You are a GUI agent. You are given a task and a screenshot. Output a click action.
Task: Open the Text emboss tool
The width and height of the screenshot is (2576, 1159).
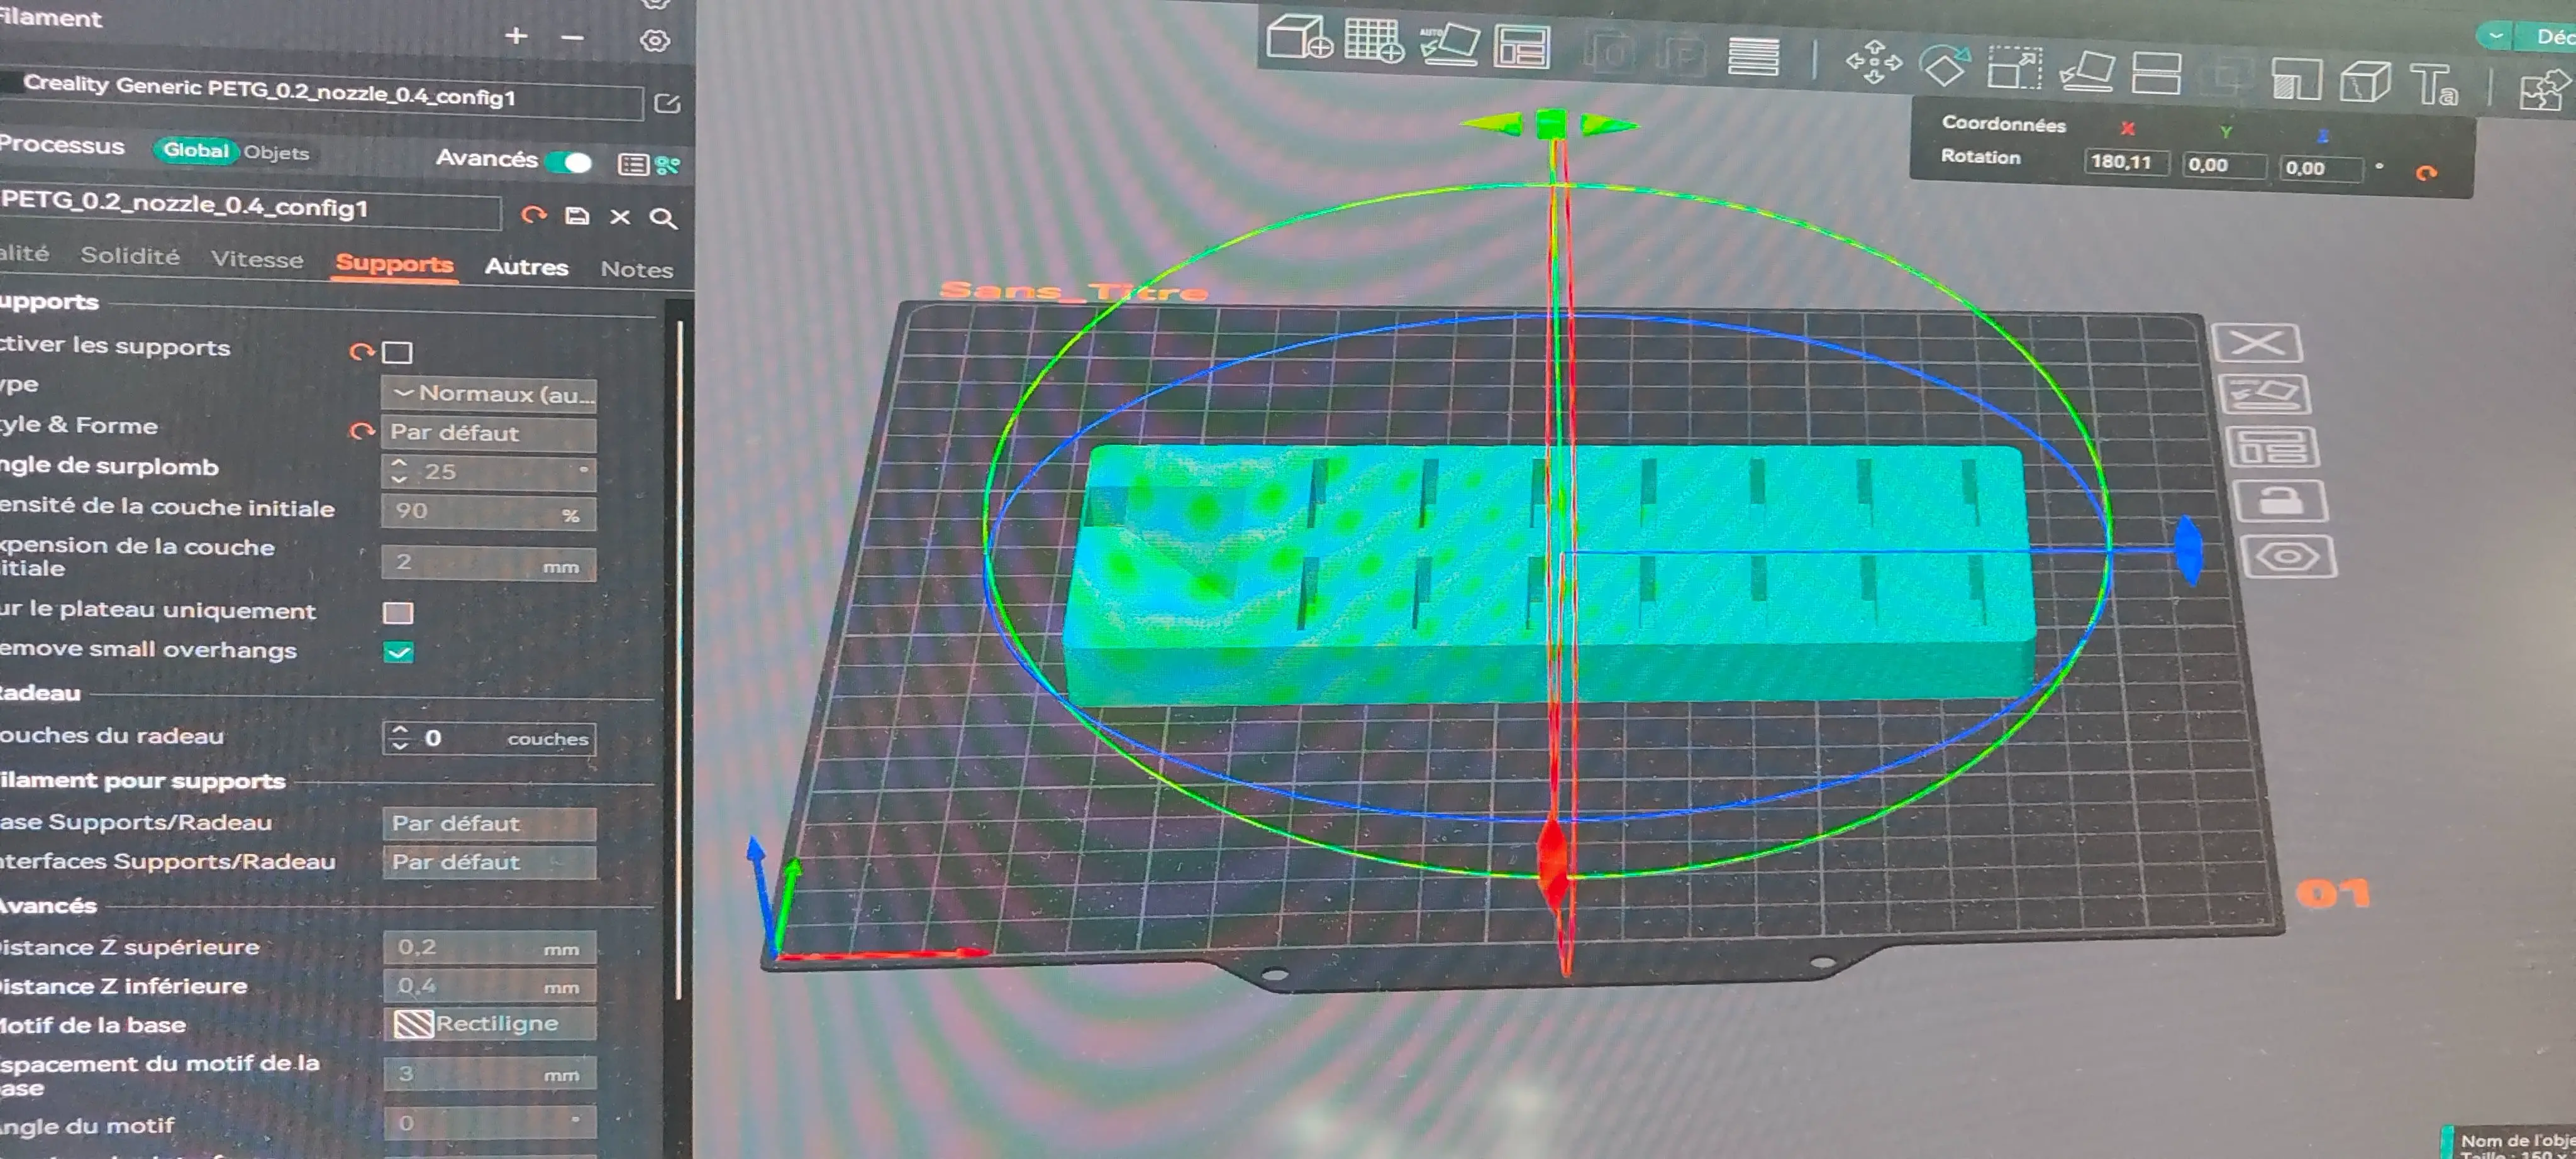tap(2433, 84)
